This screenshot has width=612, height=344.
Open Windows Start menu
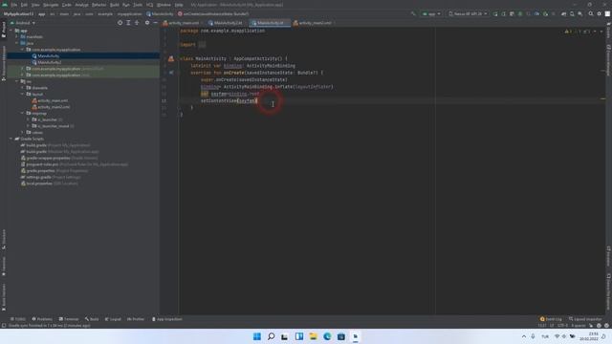257,336
